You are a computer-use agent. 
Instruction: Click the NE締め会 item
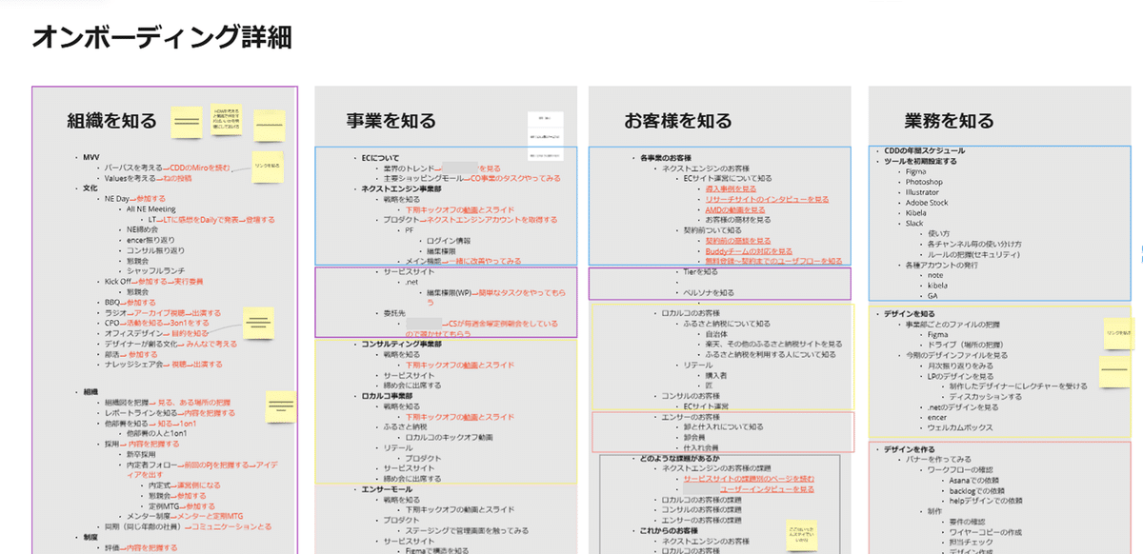tap(141, 230)
